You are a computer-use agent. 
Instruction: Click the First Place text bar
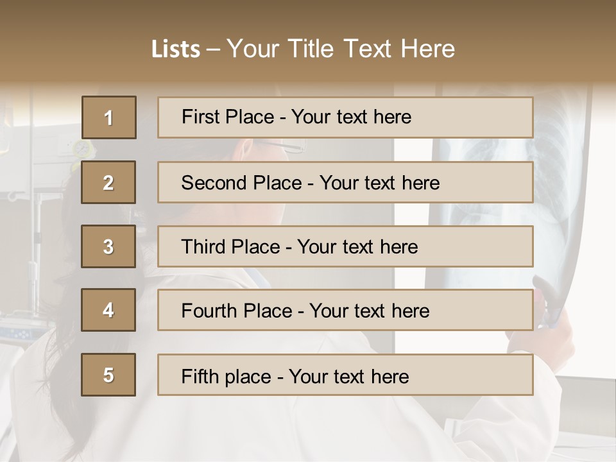[345, 117]
